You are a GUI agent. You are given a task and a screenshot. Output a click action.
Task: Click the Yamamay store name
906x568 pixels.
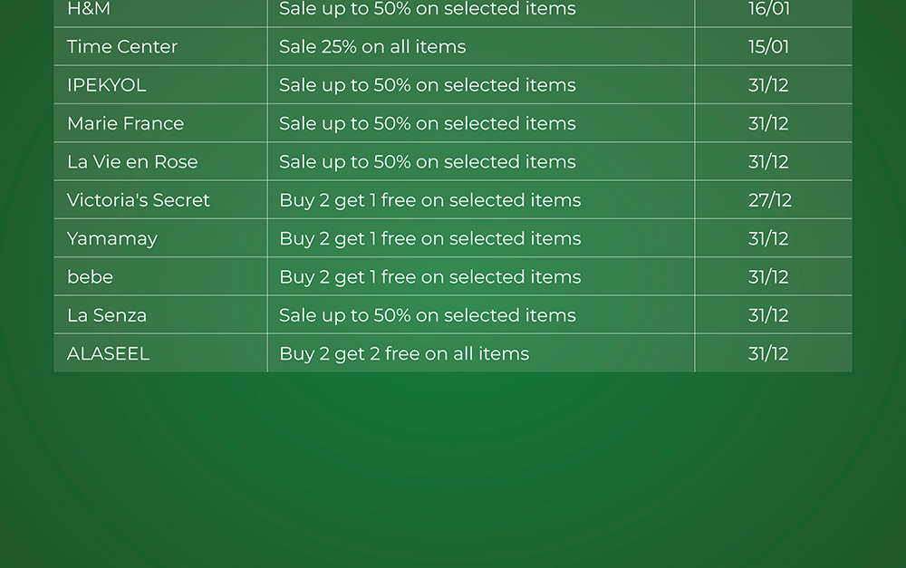(112, 239)
